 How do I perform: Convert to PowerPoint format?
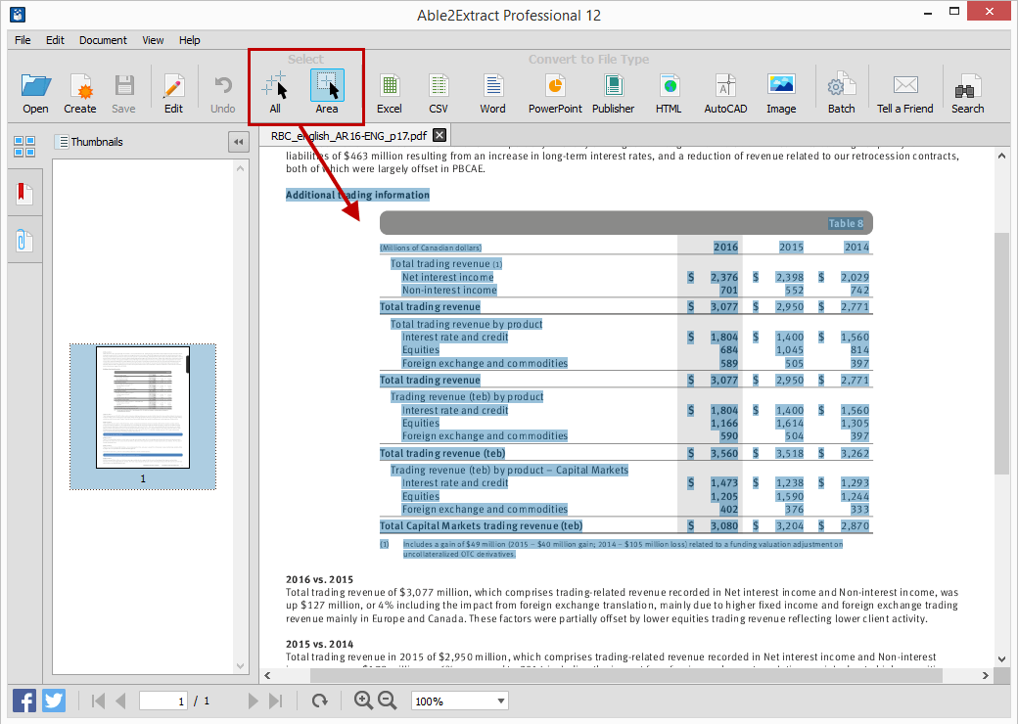[x=555, y=86]
